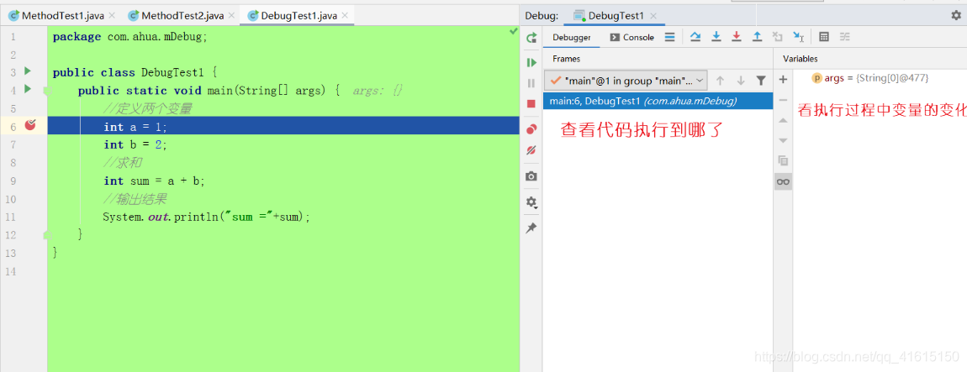Switch to the Console tab
Viewport: 967px width, 372px height.
[632, 37]
